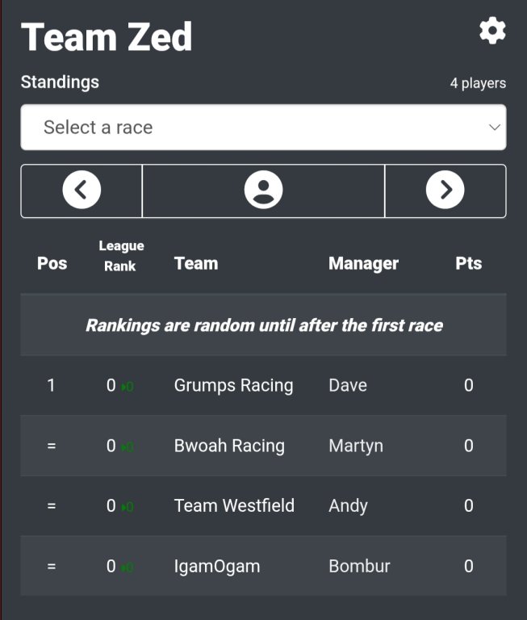Select manager Bombur
This screenshot has width=527, height=620.
(x=359, y=566)
